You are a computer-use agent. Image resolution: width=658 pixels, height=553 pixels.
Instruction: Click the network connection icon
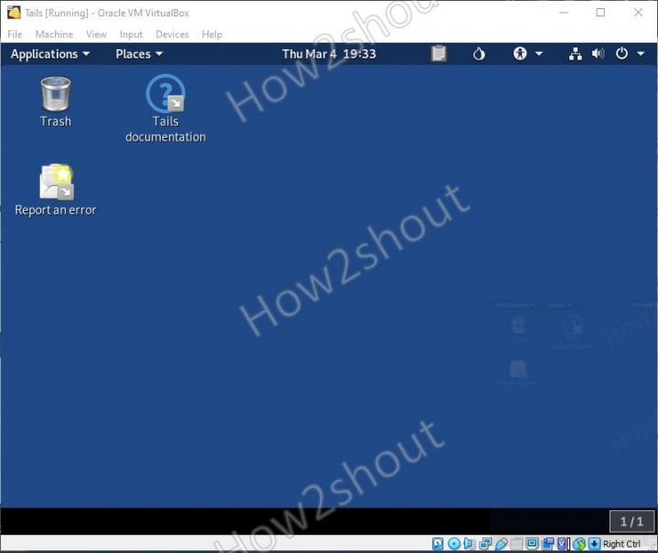(575, 54)
